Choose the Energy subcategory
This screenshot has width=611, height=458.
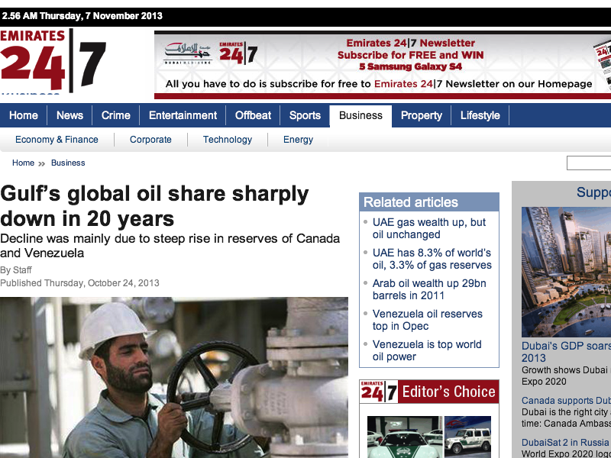pyautogui.click(x=298, y=140)
